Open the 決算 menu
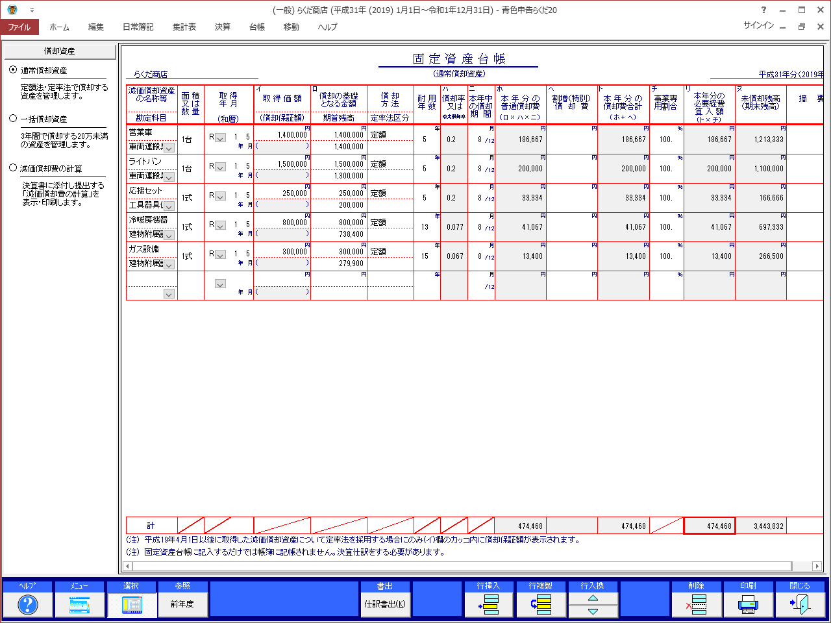 click(223, 27)
